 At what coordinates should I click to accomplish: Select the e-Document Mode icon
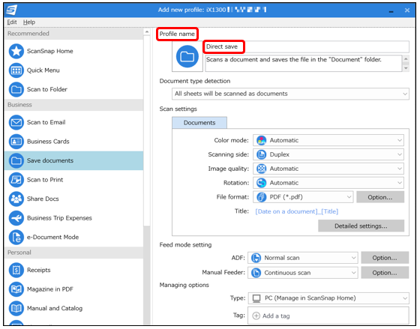pyautogui.click(x=16, y=237)
